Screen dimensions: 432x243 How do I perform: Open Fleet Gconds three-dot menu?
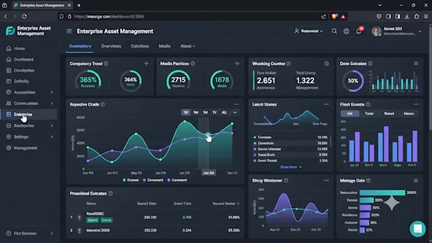[x=416, y=104]
